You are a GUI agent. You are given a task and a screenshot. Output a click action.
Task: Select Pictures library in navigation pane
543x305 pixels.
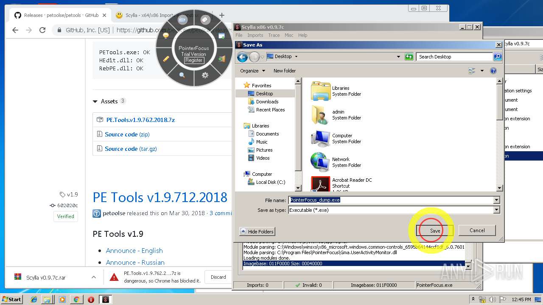pyautogui.click(x=260, y=150)
